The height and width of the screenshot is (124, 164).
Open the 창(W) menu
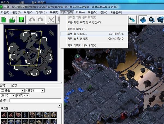(x=104, y=12)
